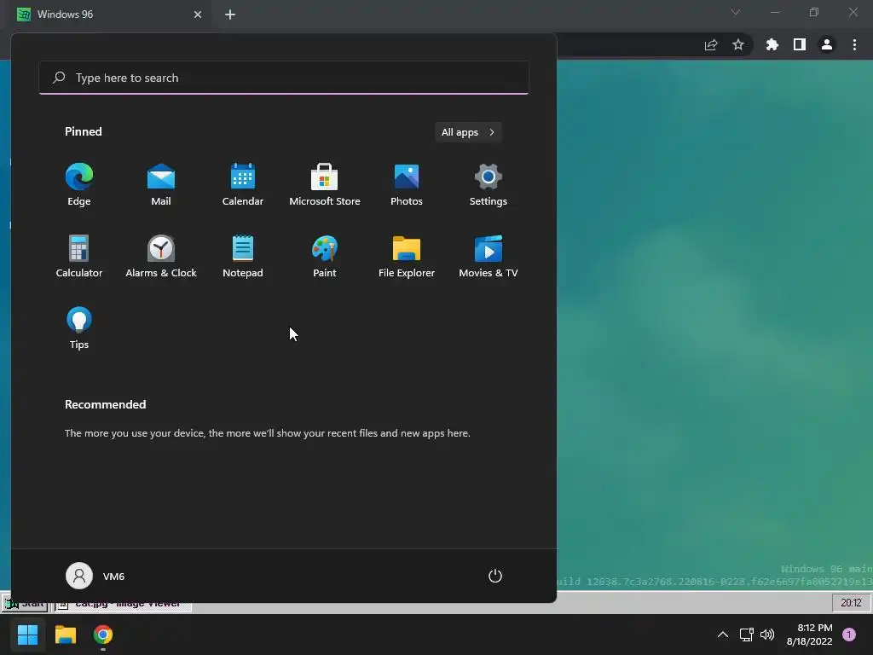
Task: Open File Explorer from pinned apps
Action: pos(407,256)
